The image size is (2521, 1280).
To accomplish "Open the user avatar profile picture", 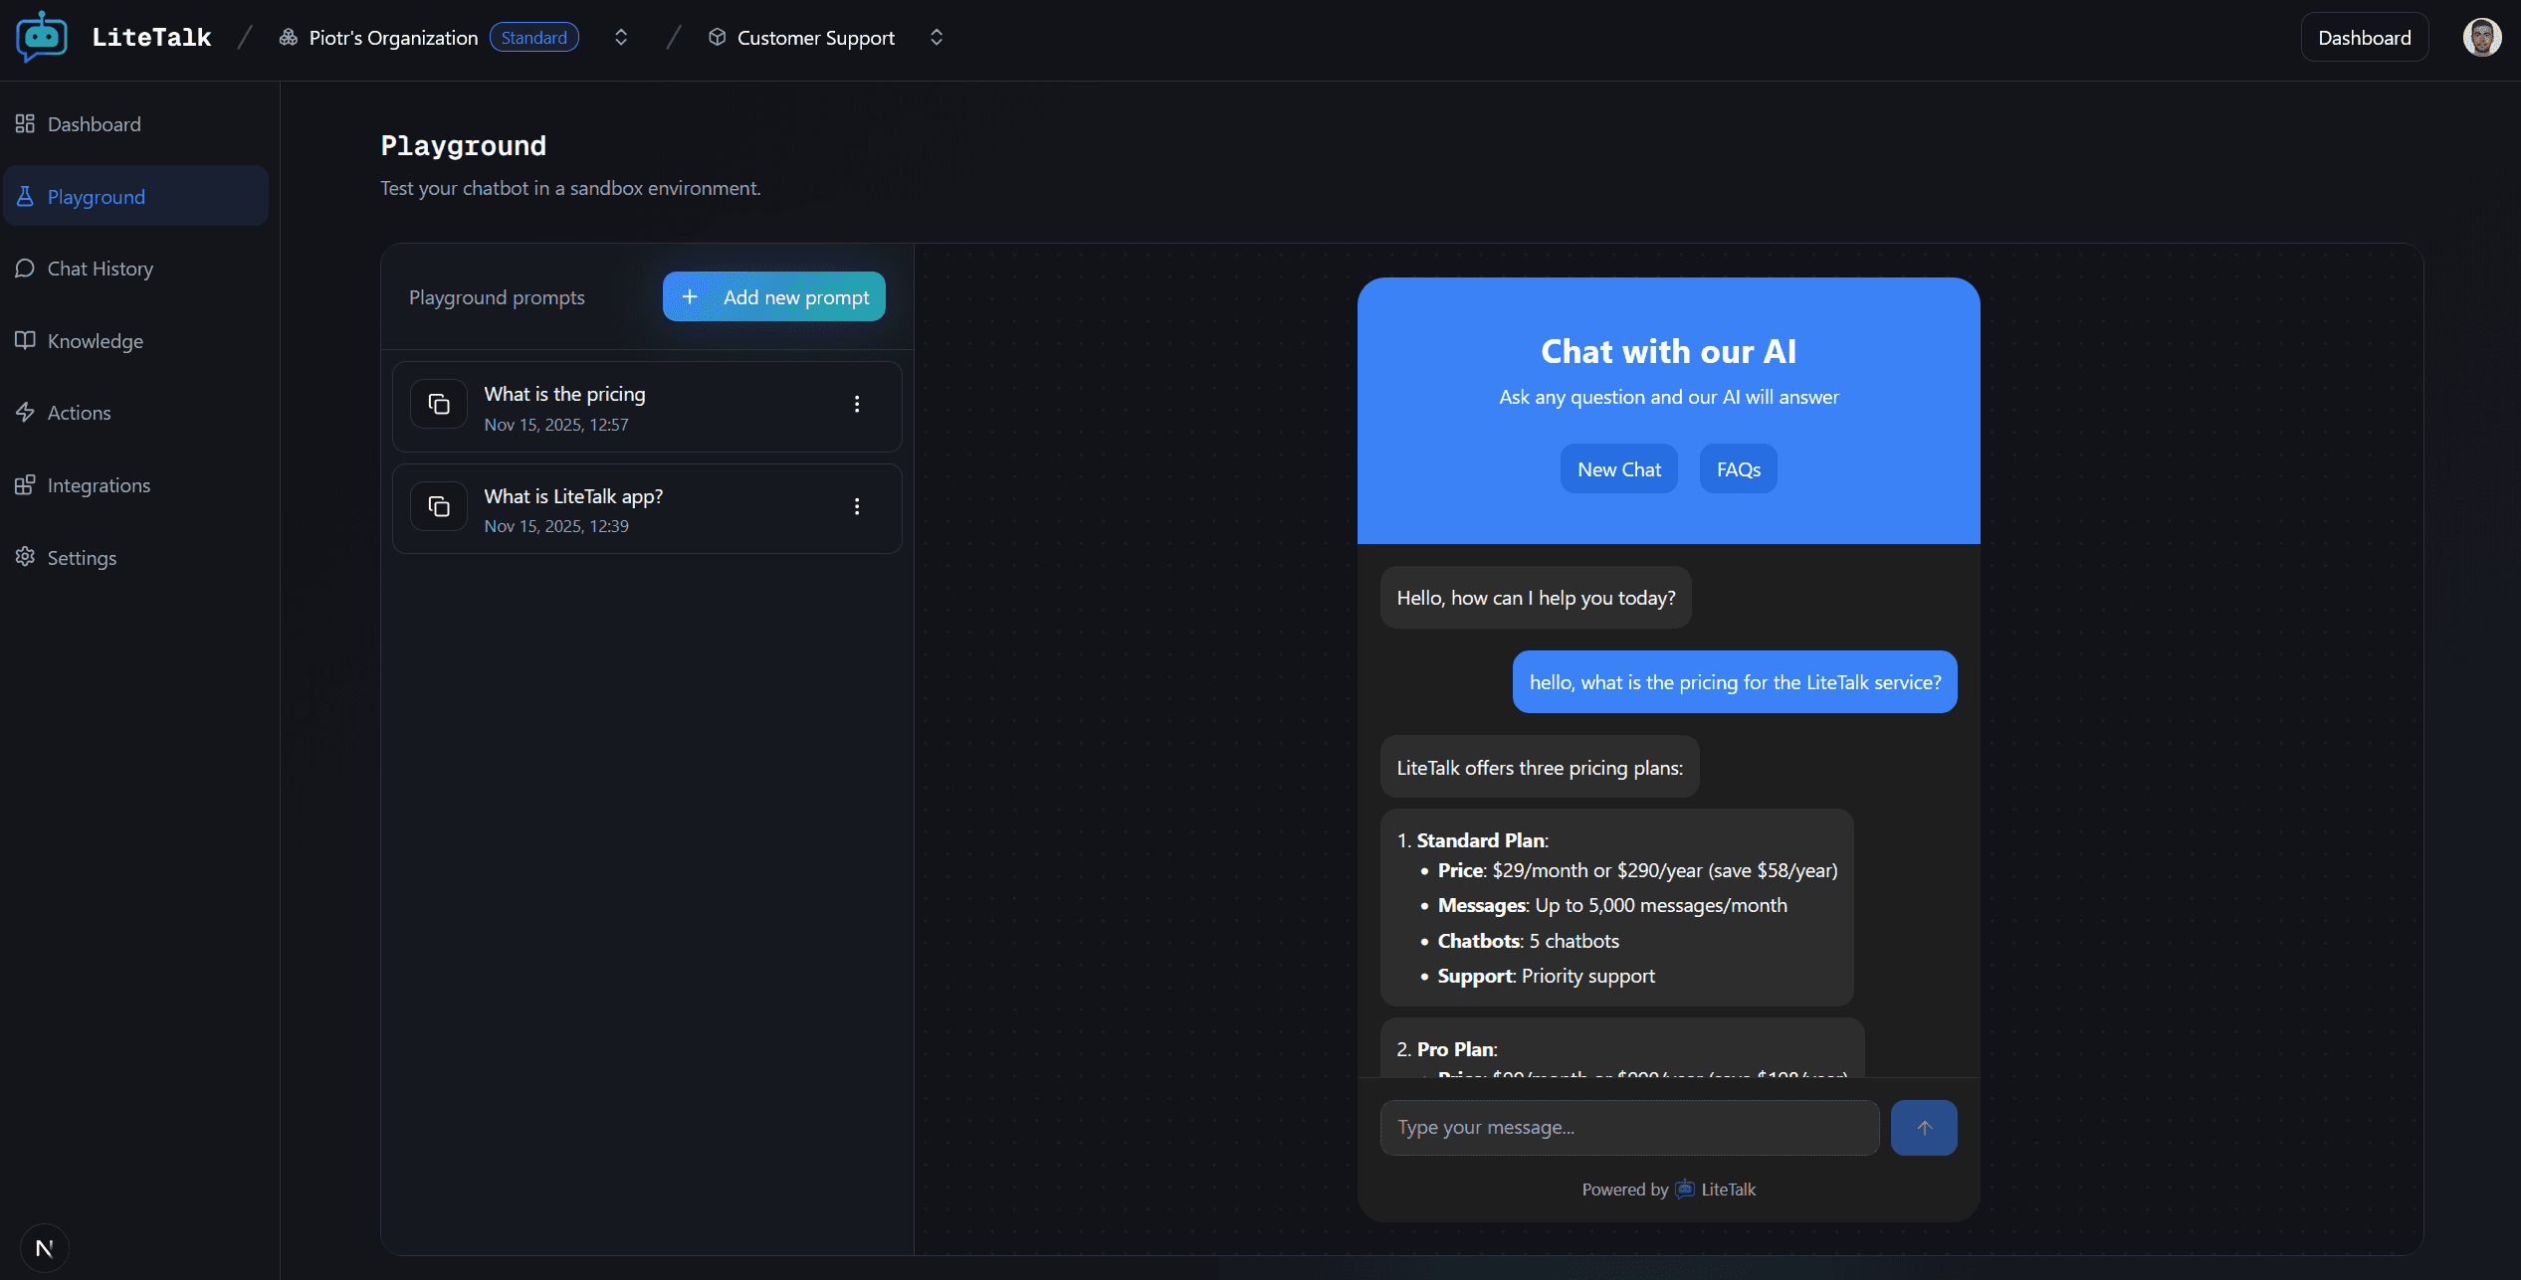I will pyautogui.click(x=2482, y=37).
